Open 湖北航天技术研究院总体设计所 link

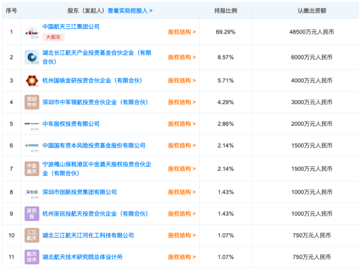(82, 257)
